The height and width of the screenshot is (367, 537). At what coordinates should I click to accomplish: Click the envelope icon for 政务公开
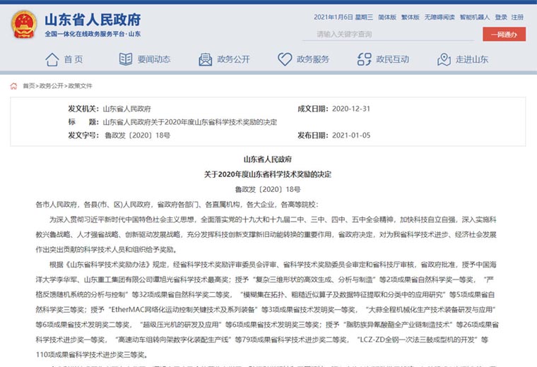pyautogui.click(x=206, y=59)
